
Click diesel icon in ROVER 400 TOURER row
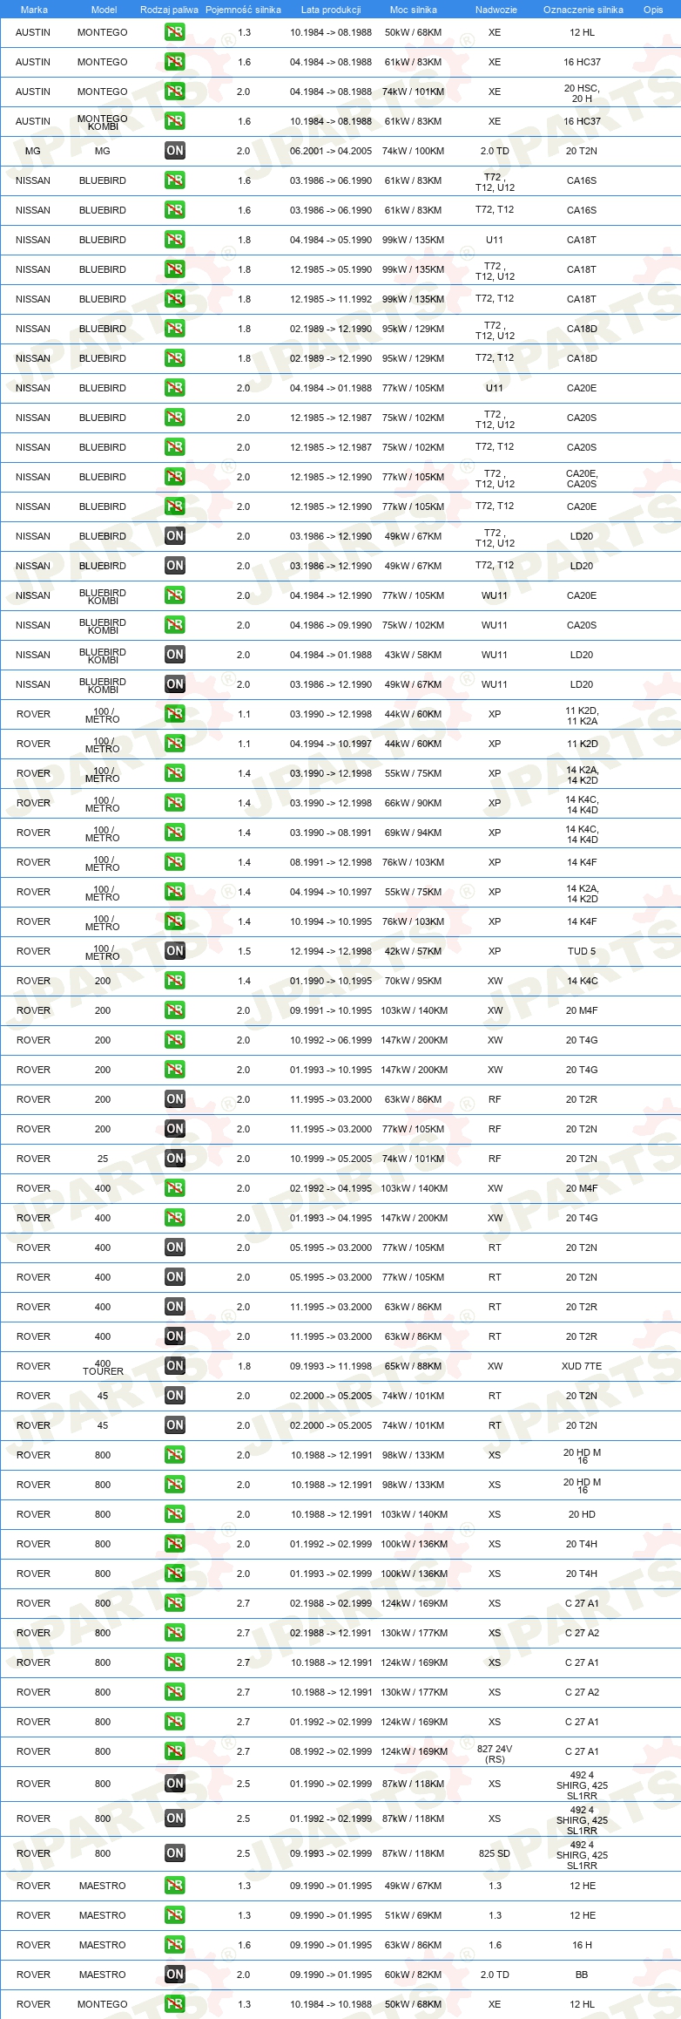tap(175, 1366)
